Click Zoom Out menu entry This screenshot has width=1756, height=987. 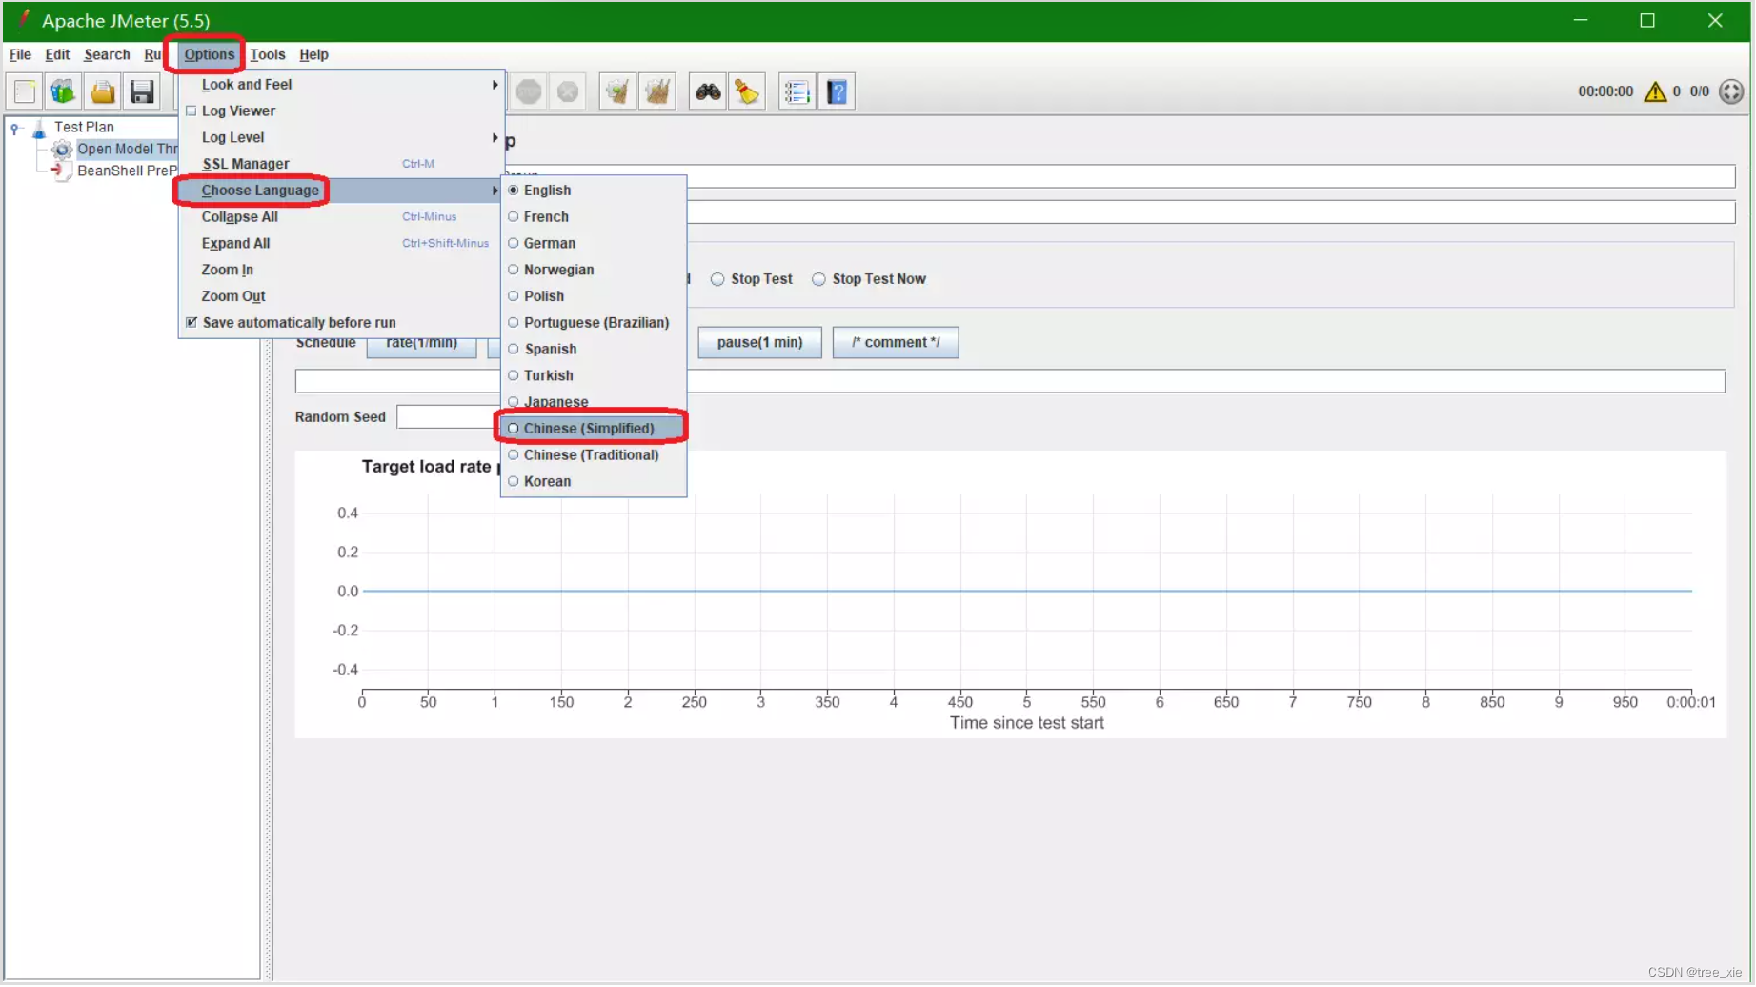point(341,296)
